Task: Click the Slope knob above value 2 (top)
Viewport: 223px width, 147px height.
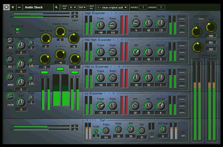Action: point(31,43)
